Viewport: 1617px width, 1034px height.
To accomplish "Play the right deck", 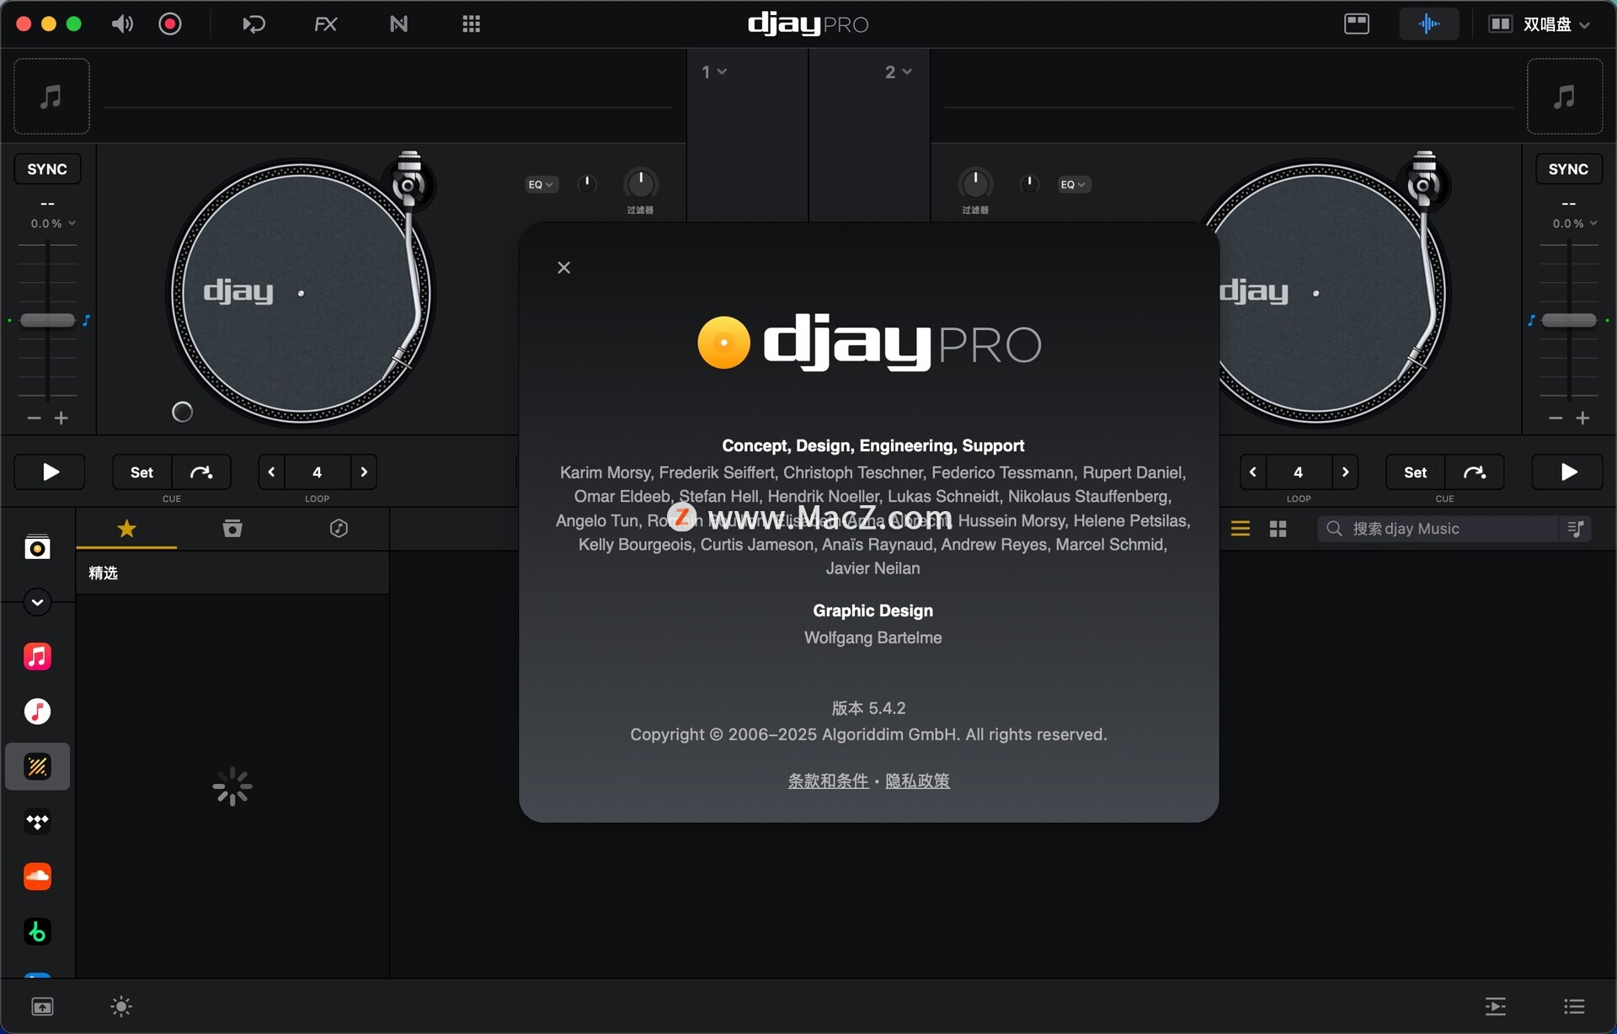I will (1567, 472).
